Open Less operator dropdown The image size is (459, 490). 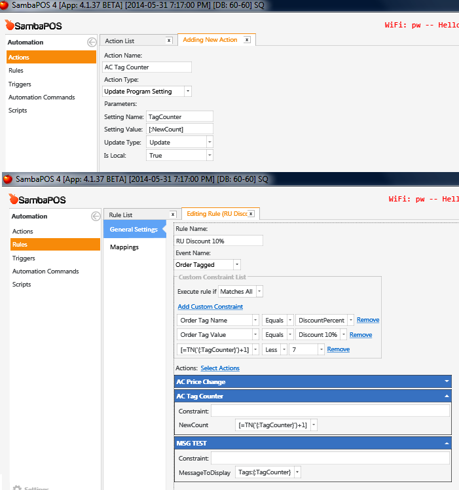coord(284,349)
